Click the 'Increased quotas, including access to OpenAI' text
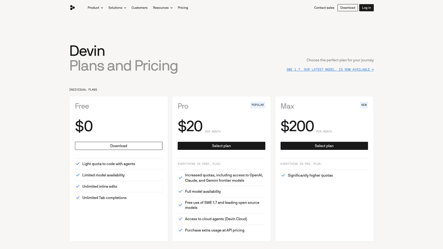443x249 pixels. point(224,178)
